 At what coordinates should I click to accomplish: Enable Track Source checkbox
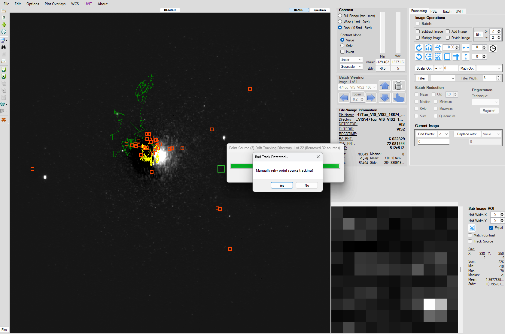470,241
